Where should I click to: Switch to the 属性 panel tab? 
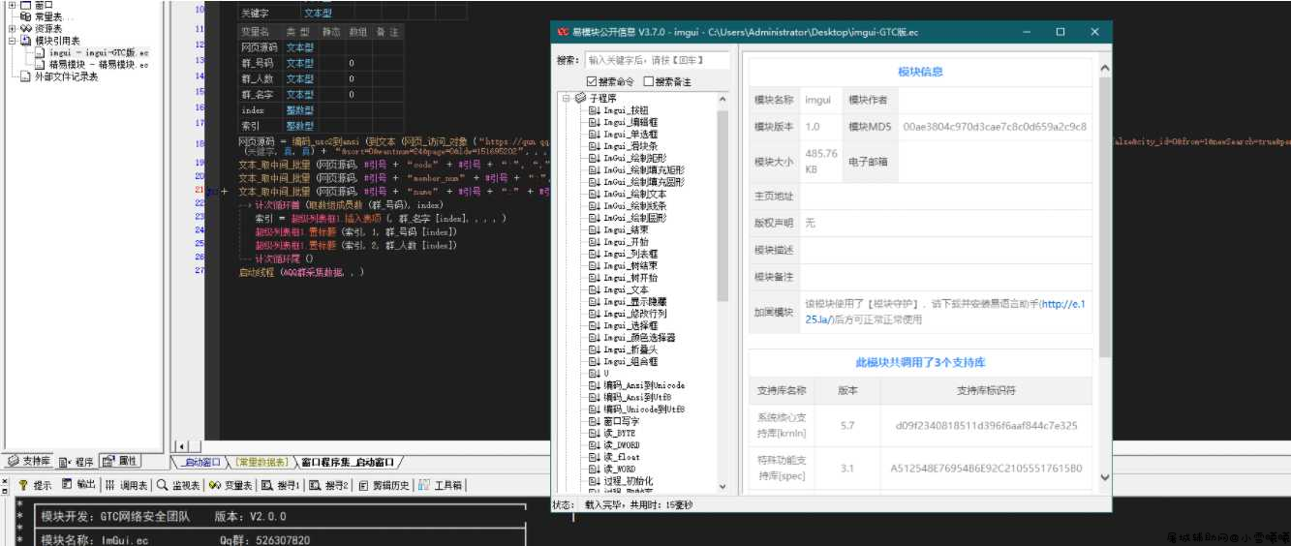120,461
